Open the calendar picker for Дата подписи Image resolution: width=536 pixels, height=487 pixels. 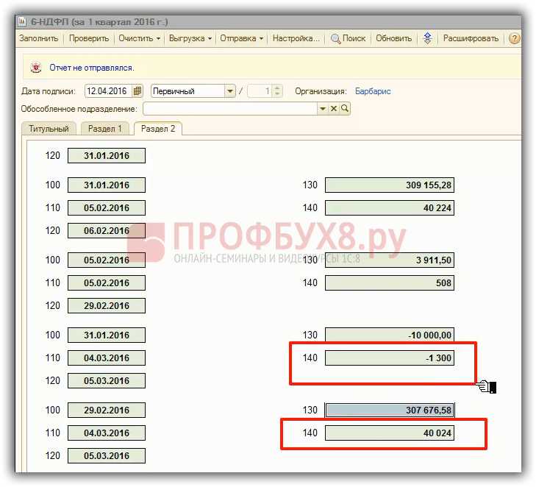pyautogui.click(x=137, y=91)
